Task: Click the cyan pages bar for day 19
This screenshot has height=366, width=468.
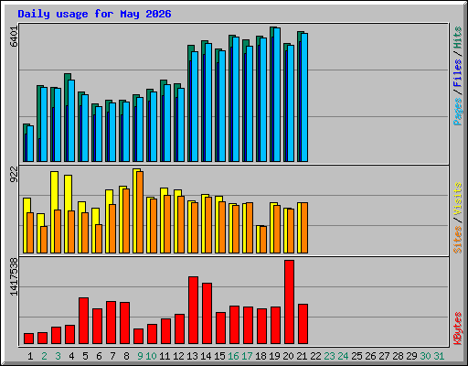Action: (x=277, y=95)
